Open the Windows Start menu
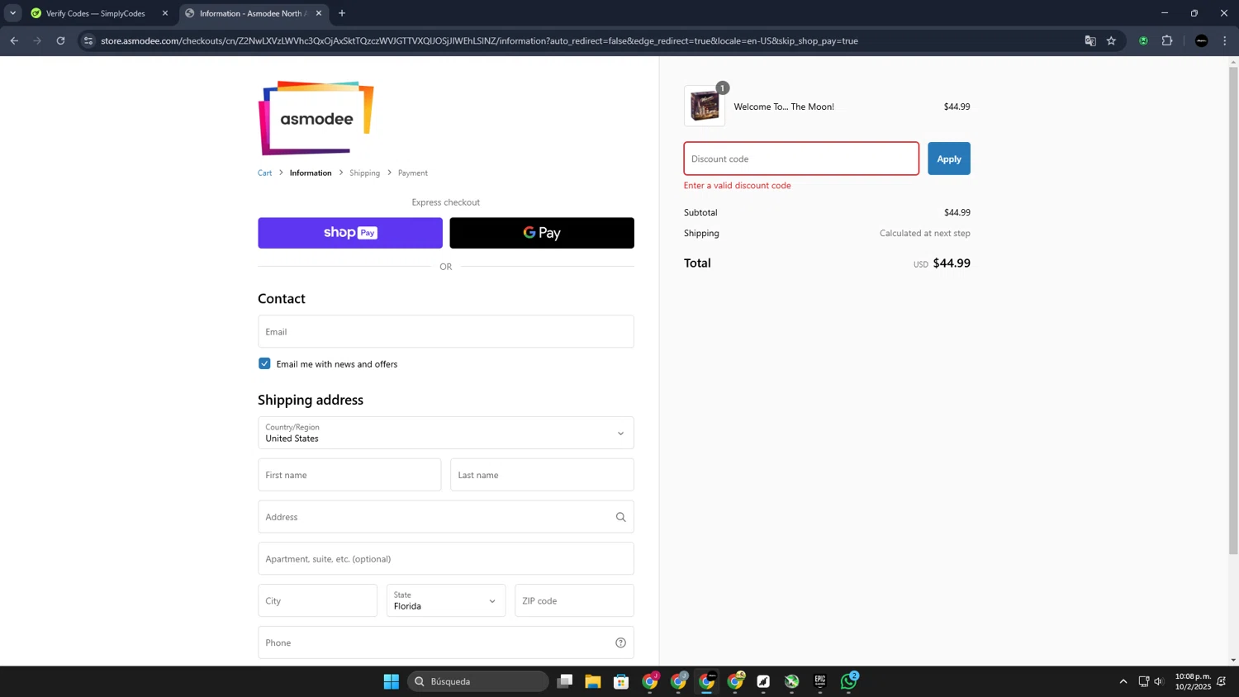Image resolution: width=1239 pixels, height=697 pixels. pyautogui.click(x=392, y=681)
